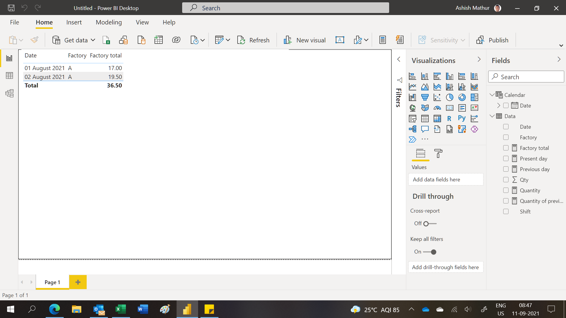Open the Get data dropdown arrow
The image size is (566, 318).
(93, 40)
